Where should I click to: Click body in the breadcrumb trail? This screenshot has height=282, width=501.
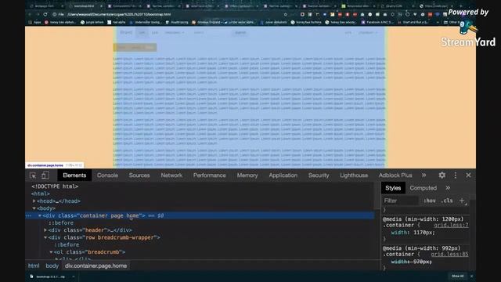pyautogui.click(x=52, y=266)
